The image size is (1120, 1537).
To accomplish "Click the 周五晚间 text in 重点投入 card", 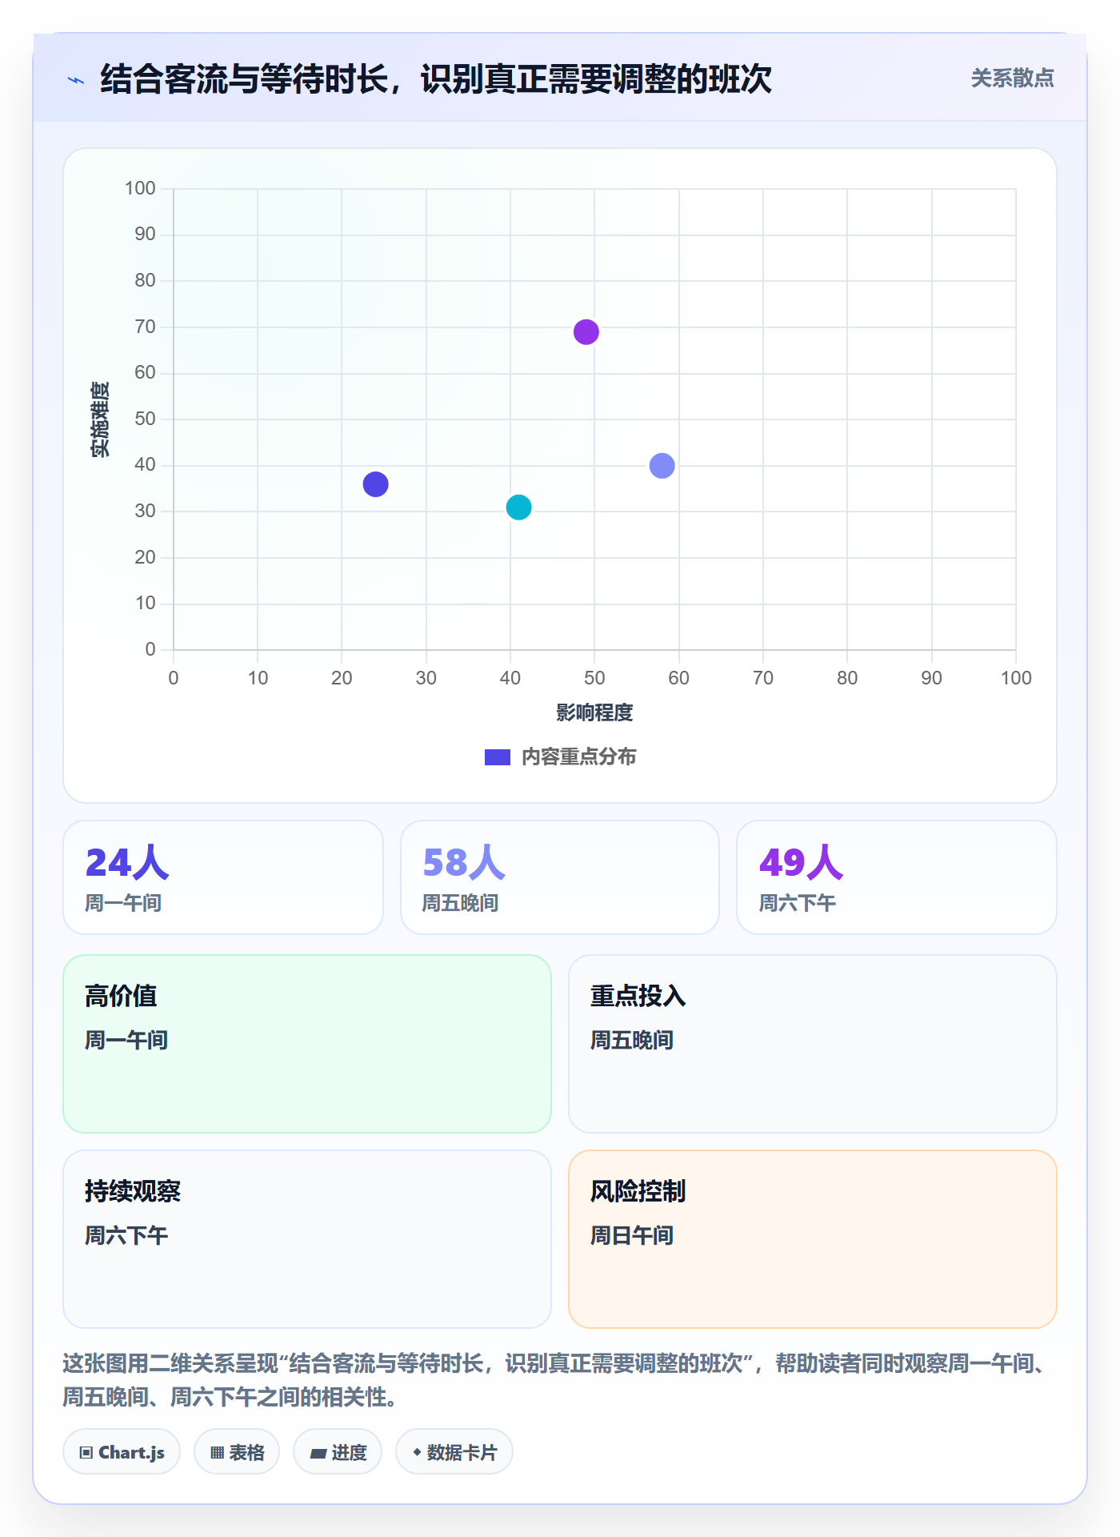I will [632, 1040].
